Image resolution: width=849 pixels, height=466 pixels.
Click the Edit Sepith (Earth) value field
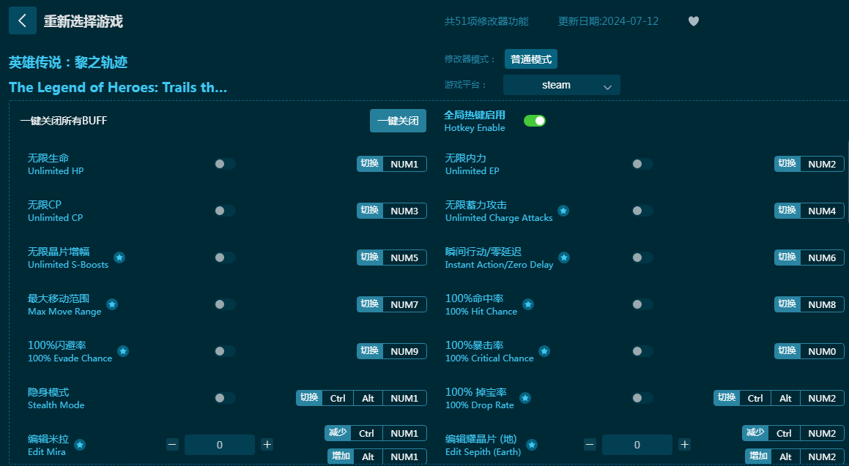click(x=637, y=445)
